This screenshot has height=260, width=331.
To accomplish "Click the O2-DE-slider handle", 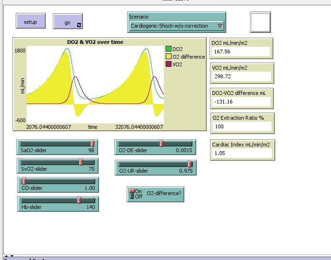I will [x=161, y=144].
